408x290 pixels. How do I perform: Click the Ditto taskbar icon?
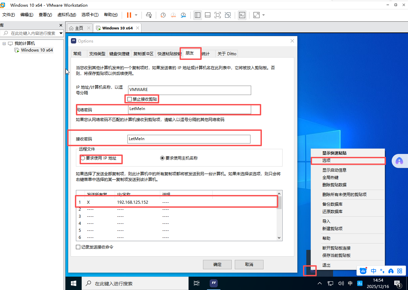pyautogui.click(x=214, y=283)
